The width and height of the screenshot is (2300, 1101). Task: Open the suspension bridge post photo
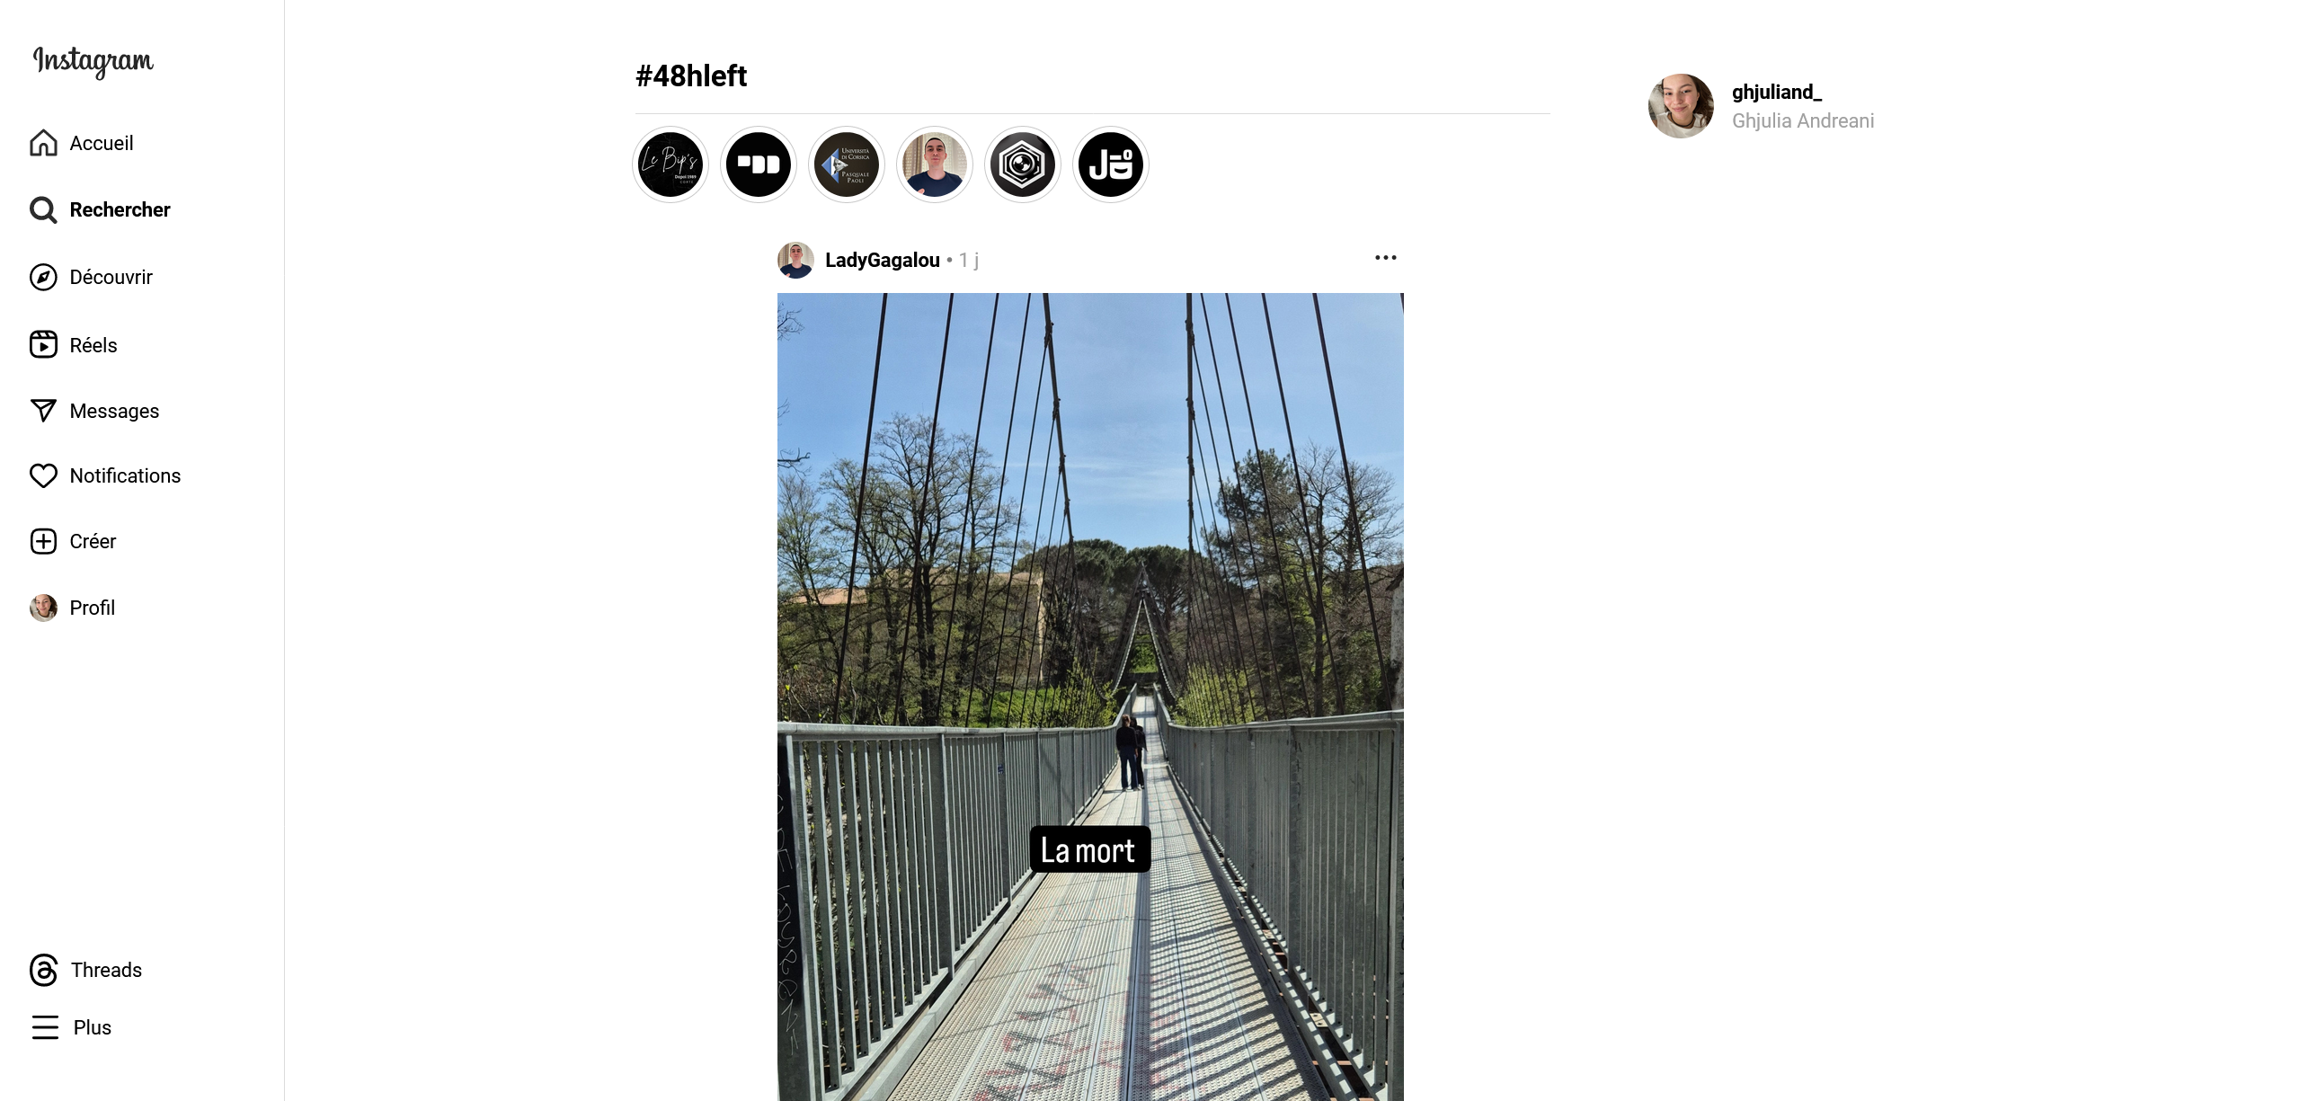(x=1089, y=697)
